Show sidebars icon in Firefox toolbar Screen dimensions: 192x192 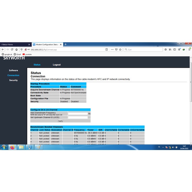175,49
